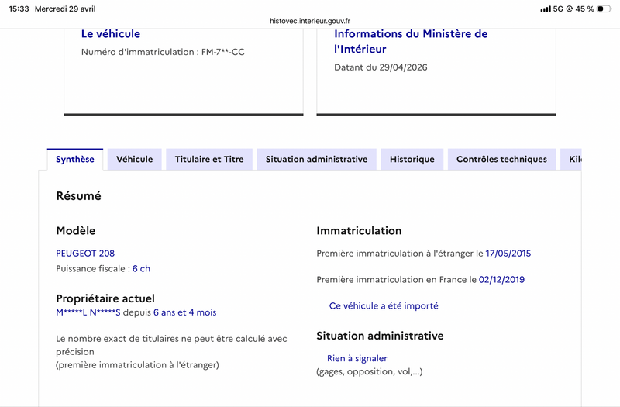
Task: Tap the histovec.interieur.gouv.fr address bar
Action: 310,21
